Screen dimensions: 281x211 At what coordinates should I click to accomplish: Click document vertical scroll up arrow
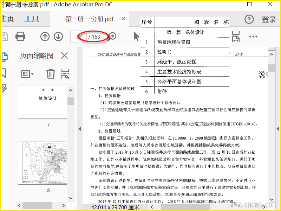coord(272,54)
